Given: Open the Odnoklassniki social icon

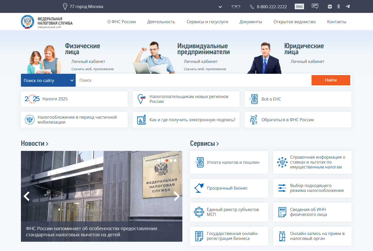Looking at the screenshot, I should click(339, 6).
